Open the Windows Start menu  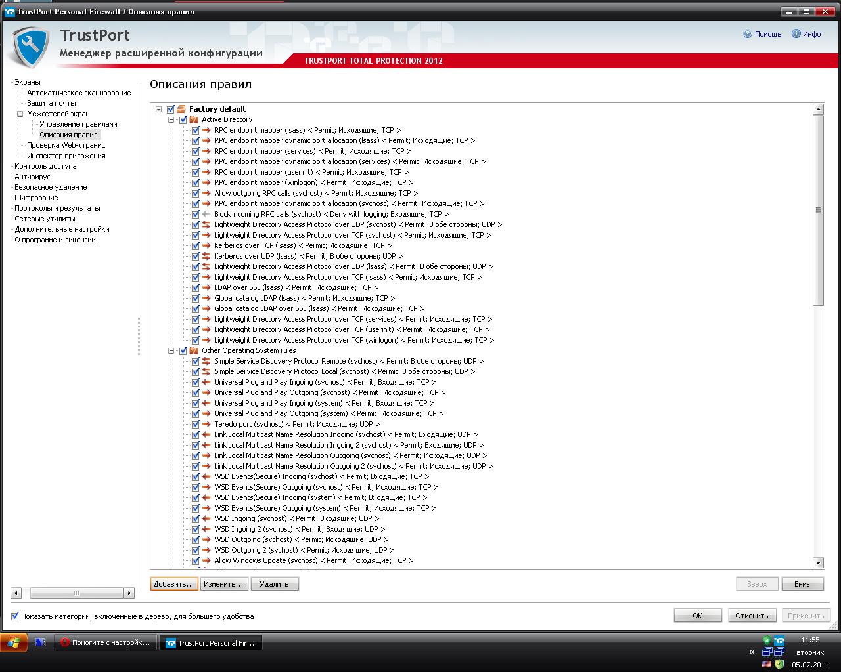[x=13, y=642]
